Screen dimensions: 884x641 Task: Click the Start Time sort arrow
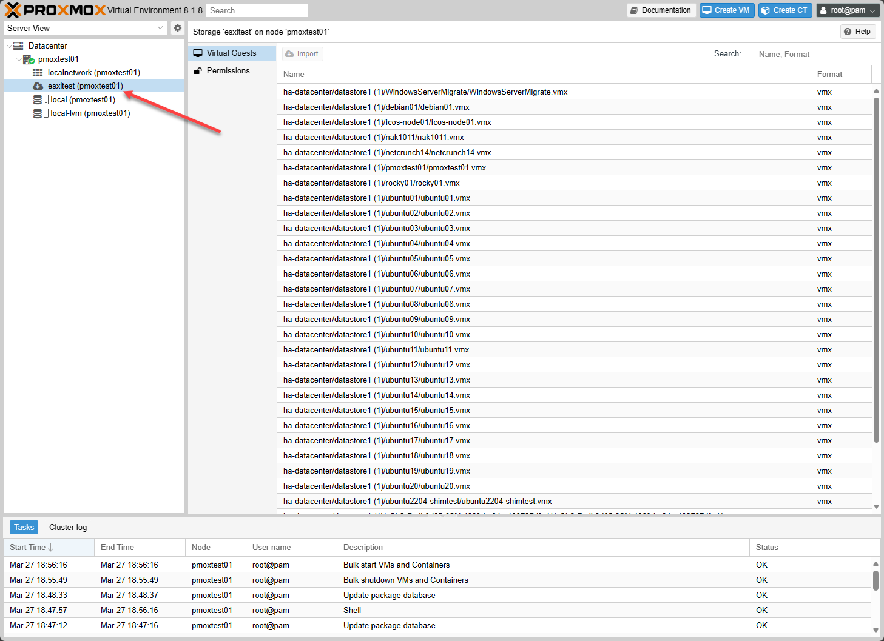[x=51, y=548]
